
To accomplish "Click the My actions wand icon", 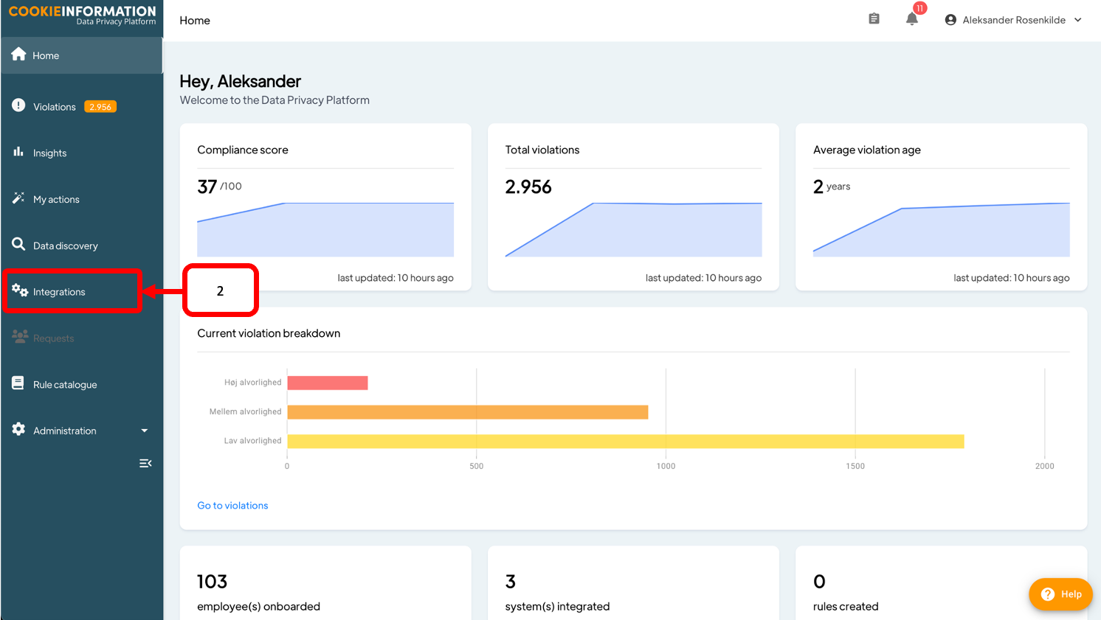I will point(19,198).
